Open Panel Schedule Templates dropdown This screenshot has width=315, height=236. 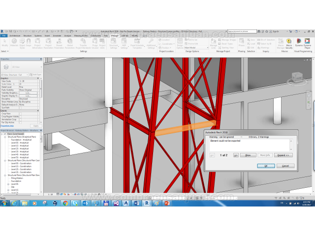[x=137, y=43]
